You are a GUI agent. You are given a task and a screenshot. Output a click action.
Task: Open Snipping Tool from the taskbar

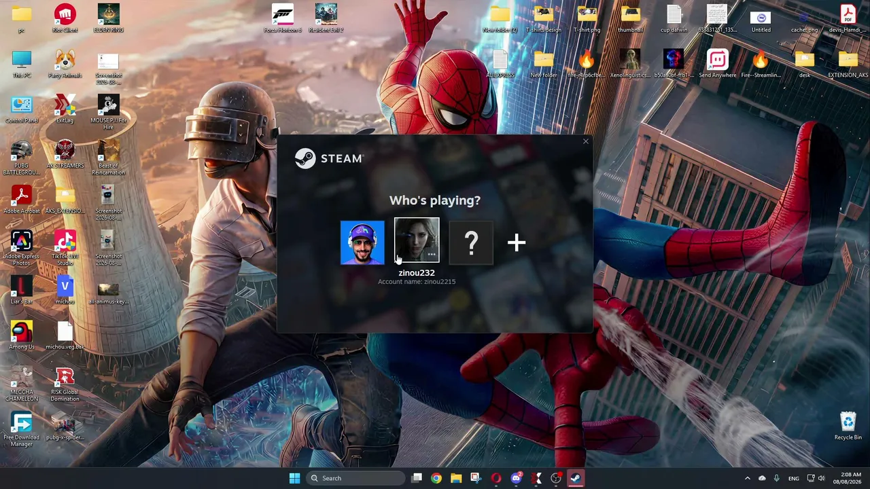click(x=476, y=478)
